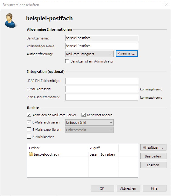Screen dimensions: 171x196
Task: Click Bearbeiten for folder rights
Action: [153, 156]
